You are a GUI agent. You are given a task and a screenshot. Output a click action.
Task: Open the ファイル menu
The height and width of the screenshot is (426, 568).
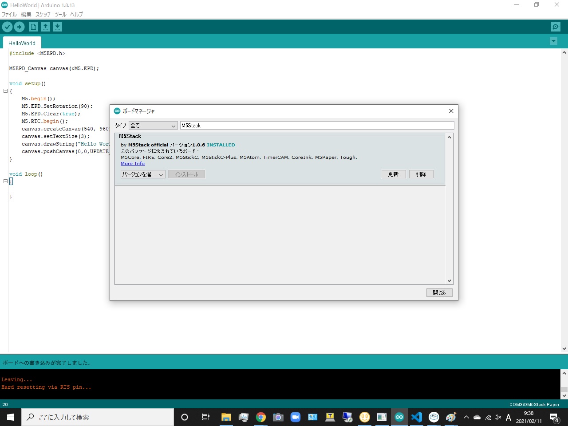pyautogui.click(x=9, y=14)
